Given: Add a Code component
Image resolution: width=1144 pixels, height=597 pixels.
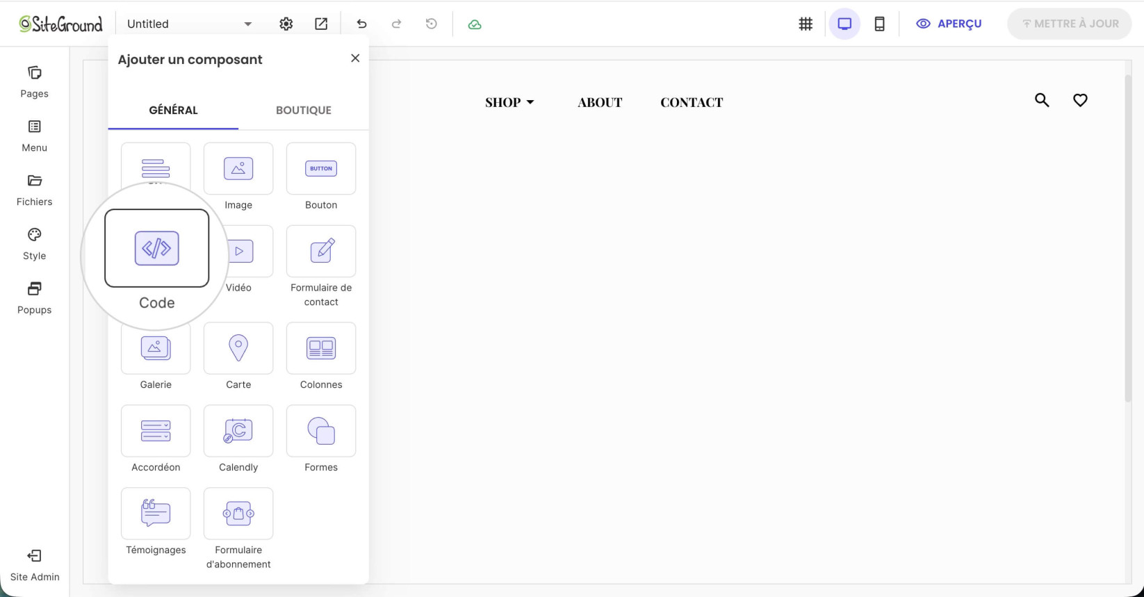Looking at the screenshot, I should coord(156,248).
